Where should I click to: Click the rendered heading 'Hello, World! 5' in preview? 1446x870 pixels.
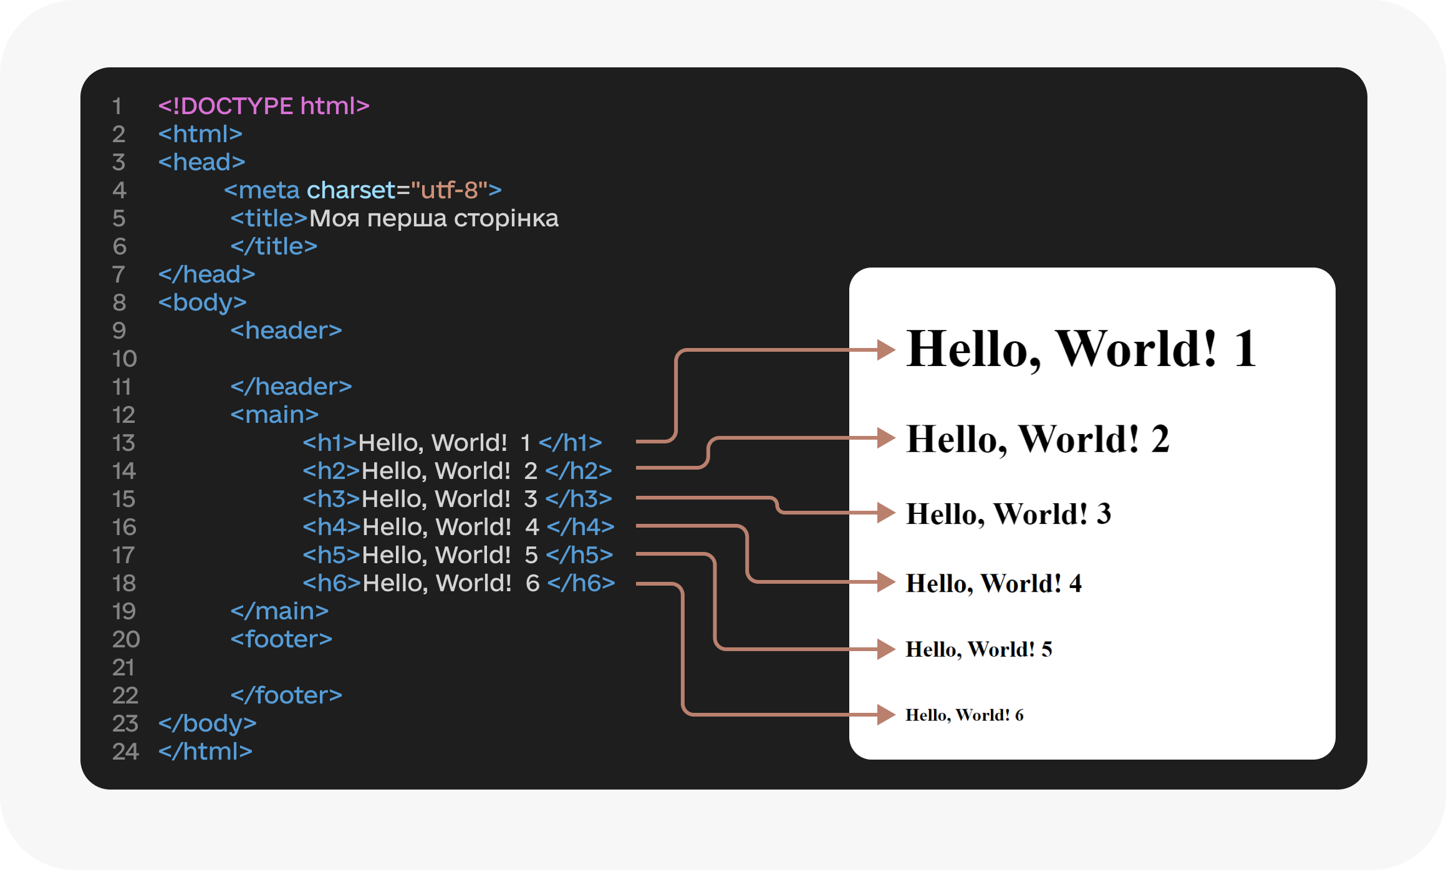click(979, 649)
